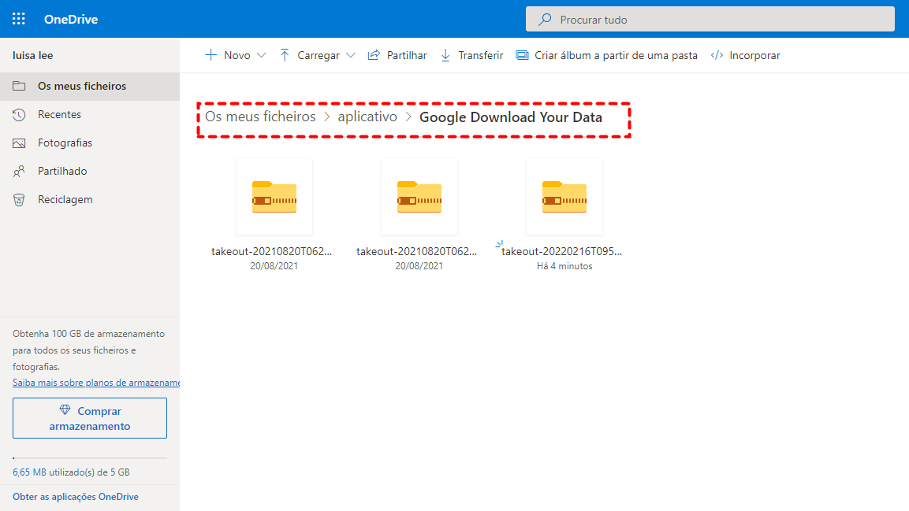This screenshot has height=511, width=909.
Task: Click the album icon in toolbar
Action: point(523,56)
